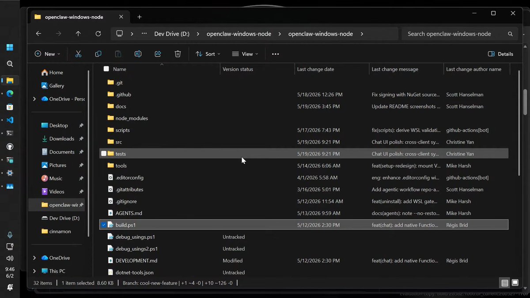Select the node_modules folder

coord(132,118)
